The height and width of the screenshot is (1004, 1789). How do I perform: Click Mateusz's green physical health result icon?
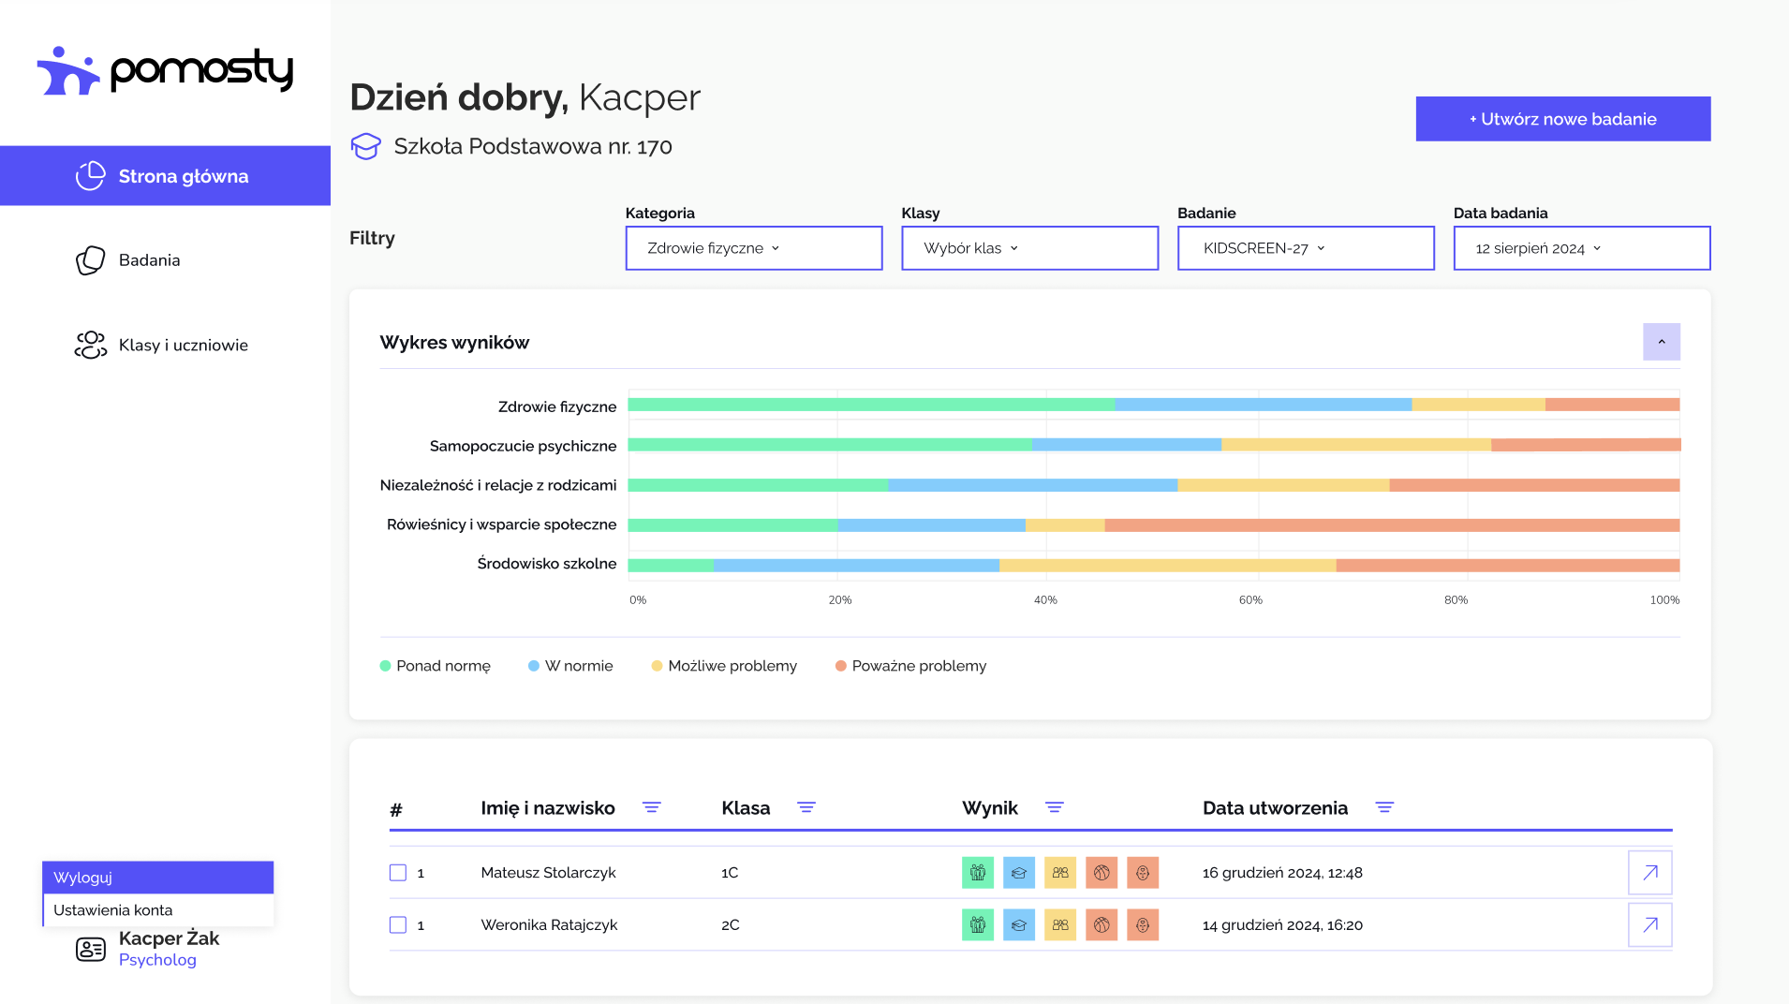(977, 873)
